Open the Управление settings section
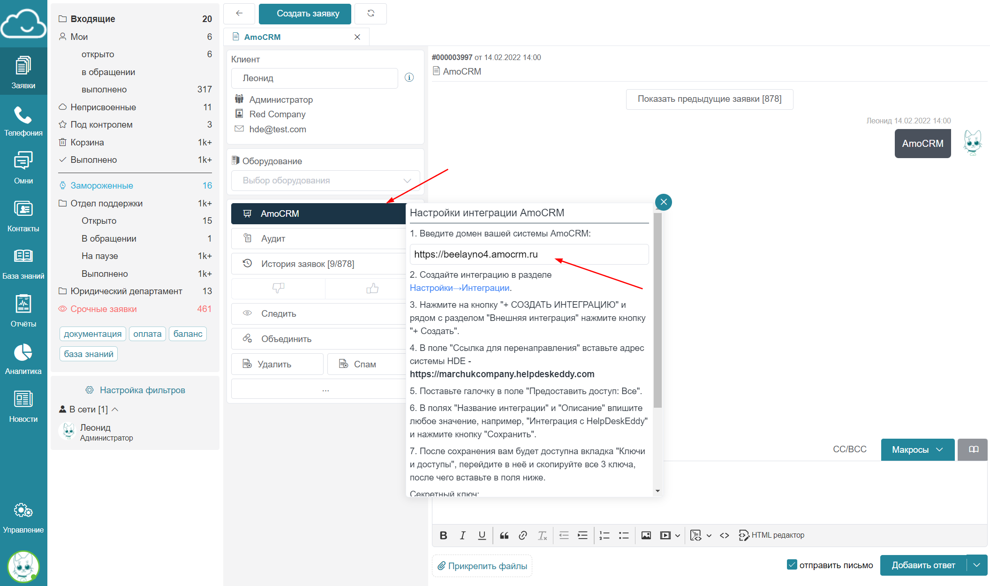 coord(23,518)
